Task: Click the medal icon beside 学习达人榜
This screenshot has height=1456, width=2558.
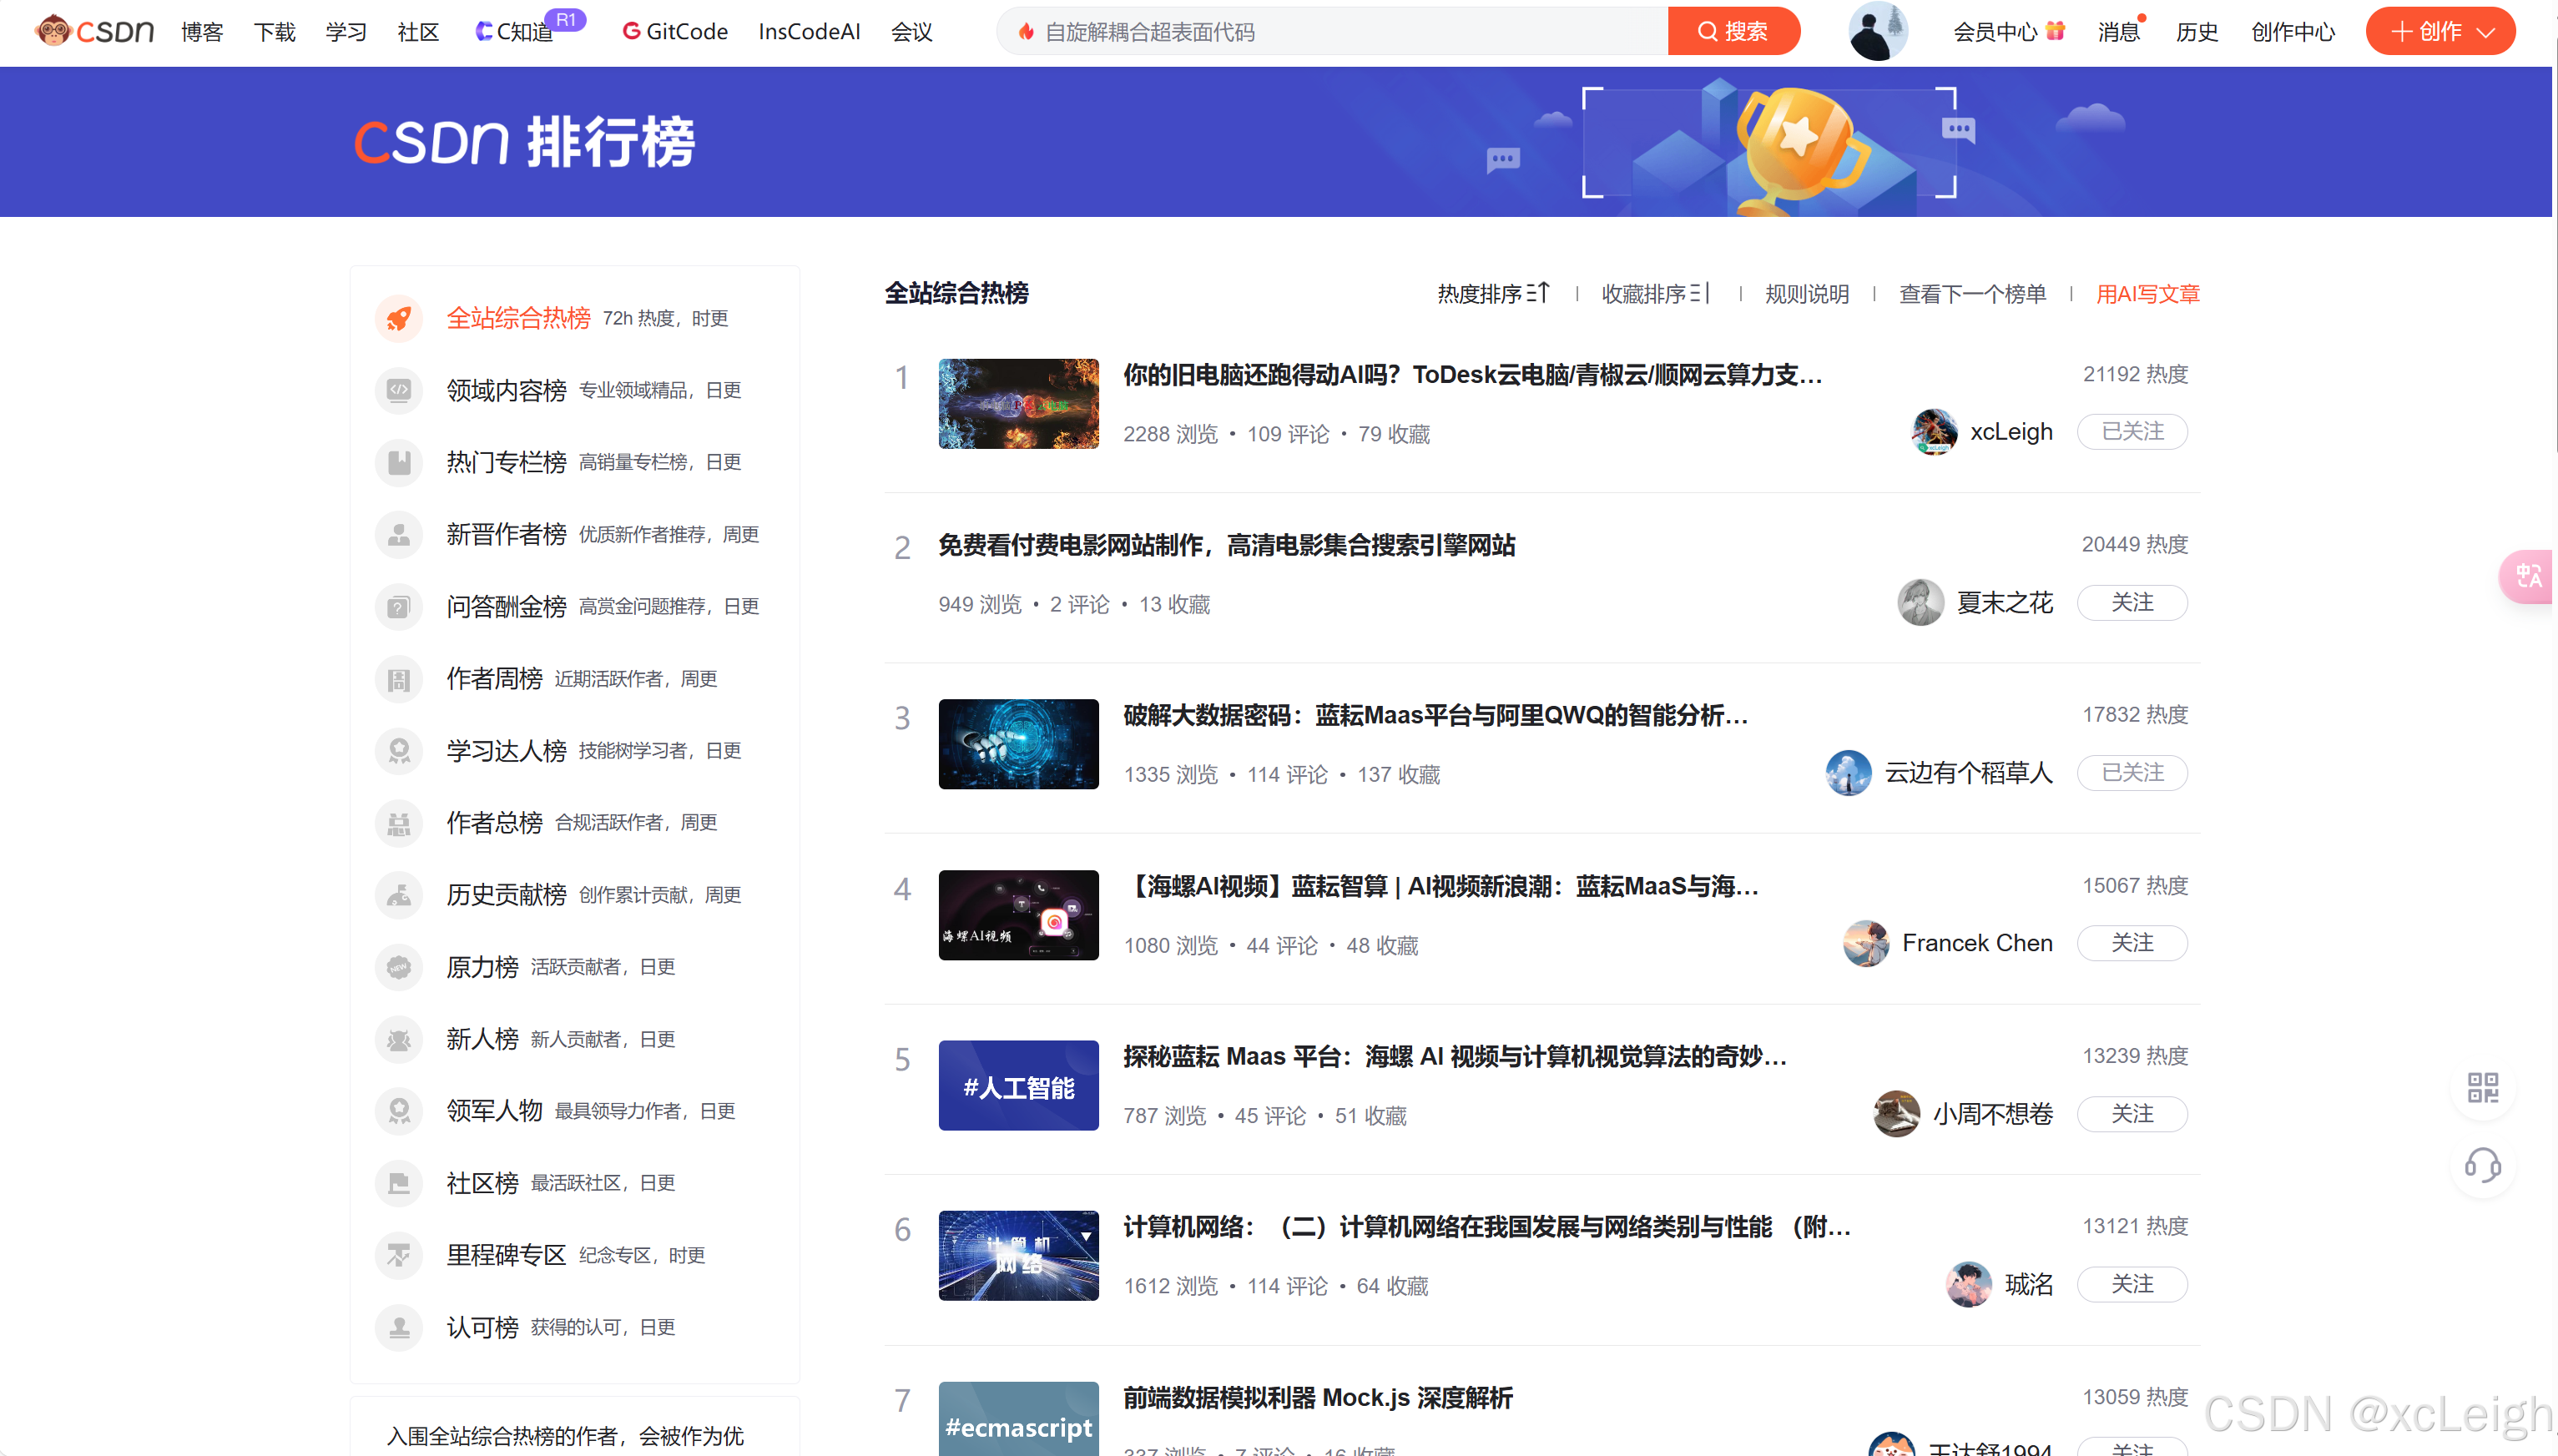Action: (398, 750)
